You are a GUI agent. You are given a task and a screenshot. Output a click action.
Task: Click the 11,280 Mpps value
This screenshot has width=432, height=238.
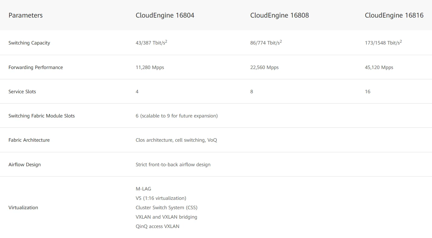point(150,67)
